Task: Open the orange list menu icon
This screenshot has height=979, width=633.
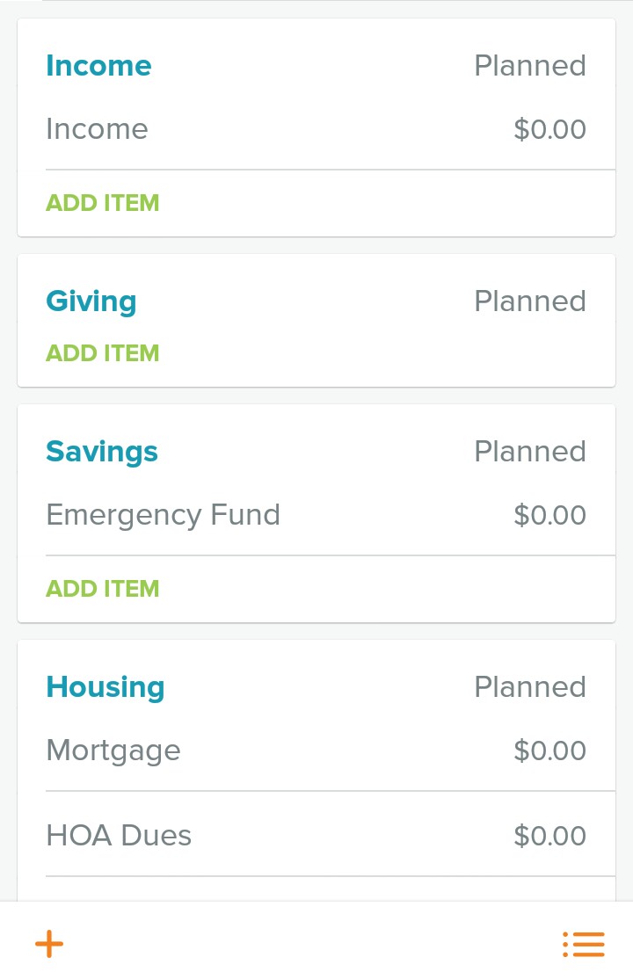Action: [x=584, y=944]
